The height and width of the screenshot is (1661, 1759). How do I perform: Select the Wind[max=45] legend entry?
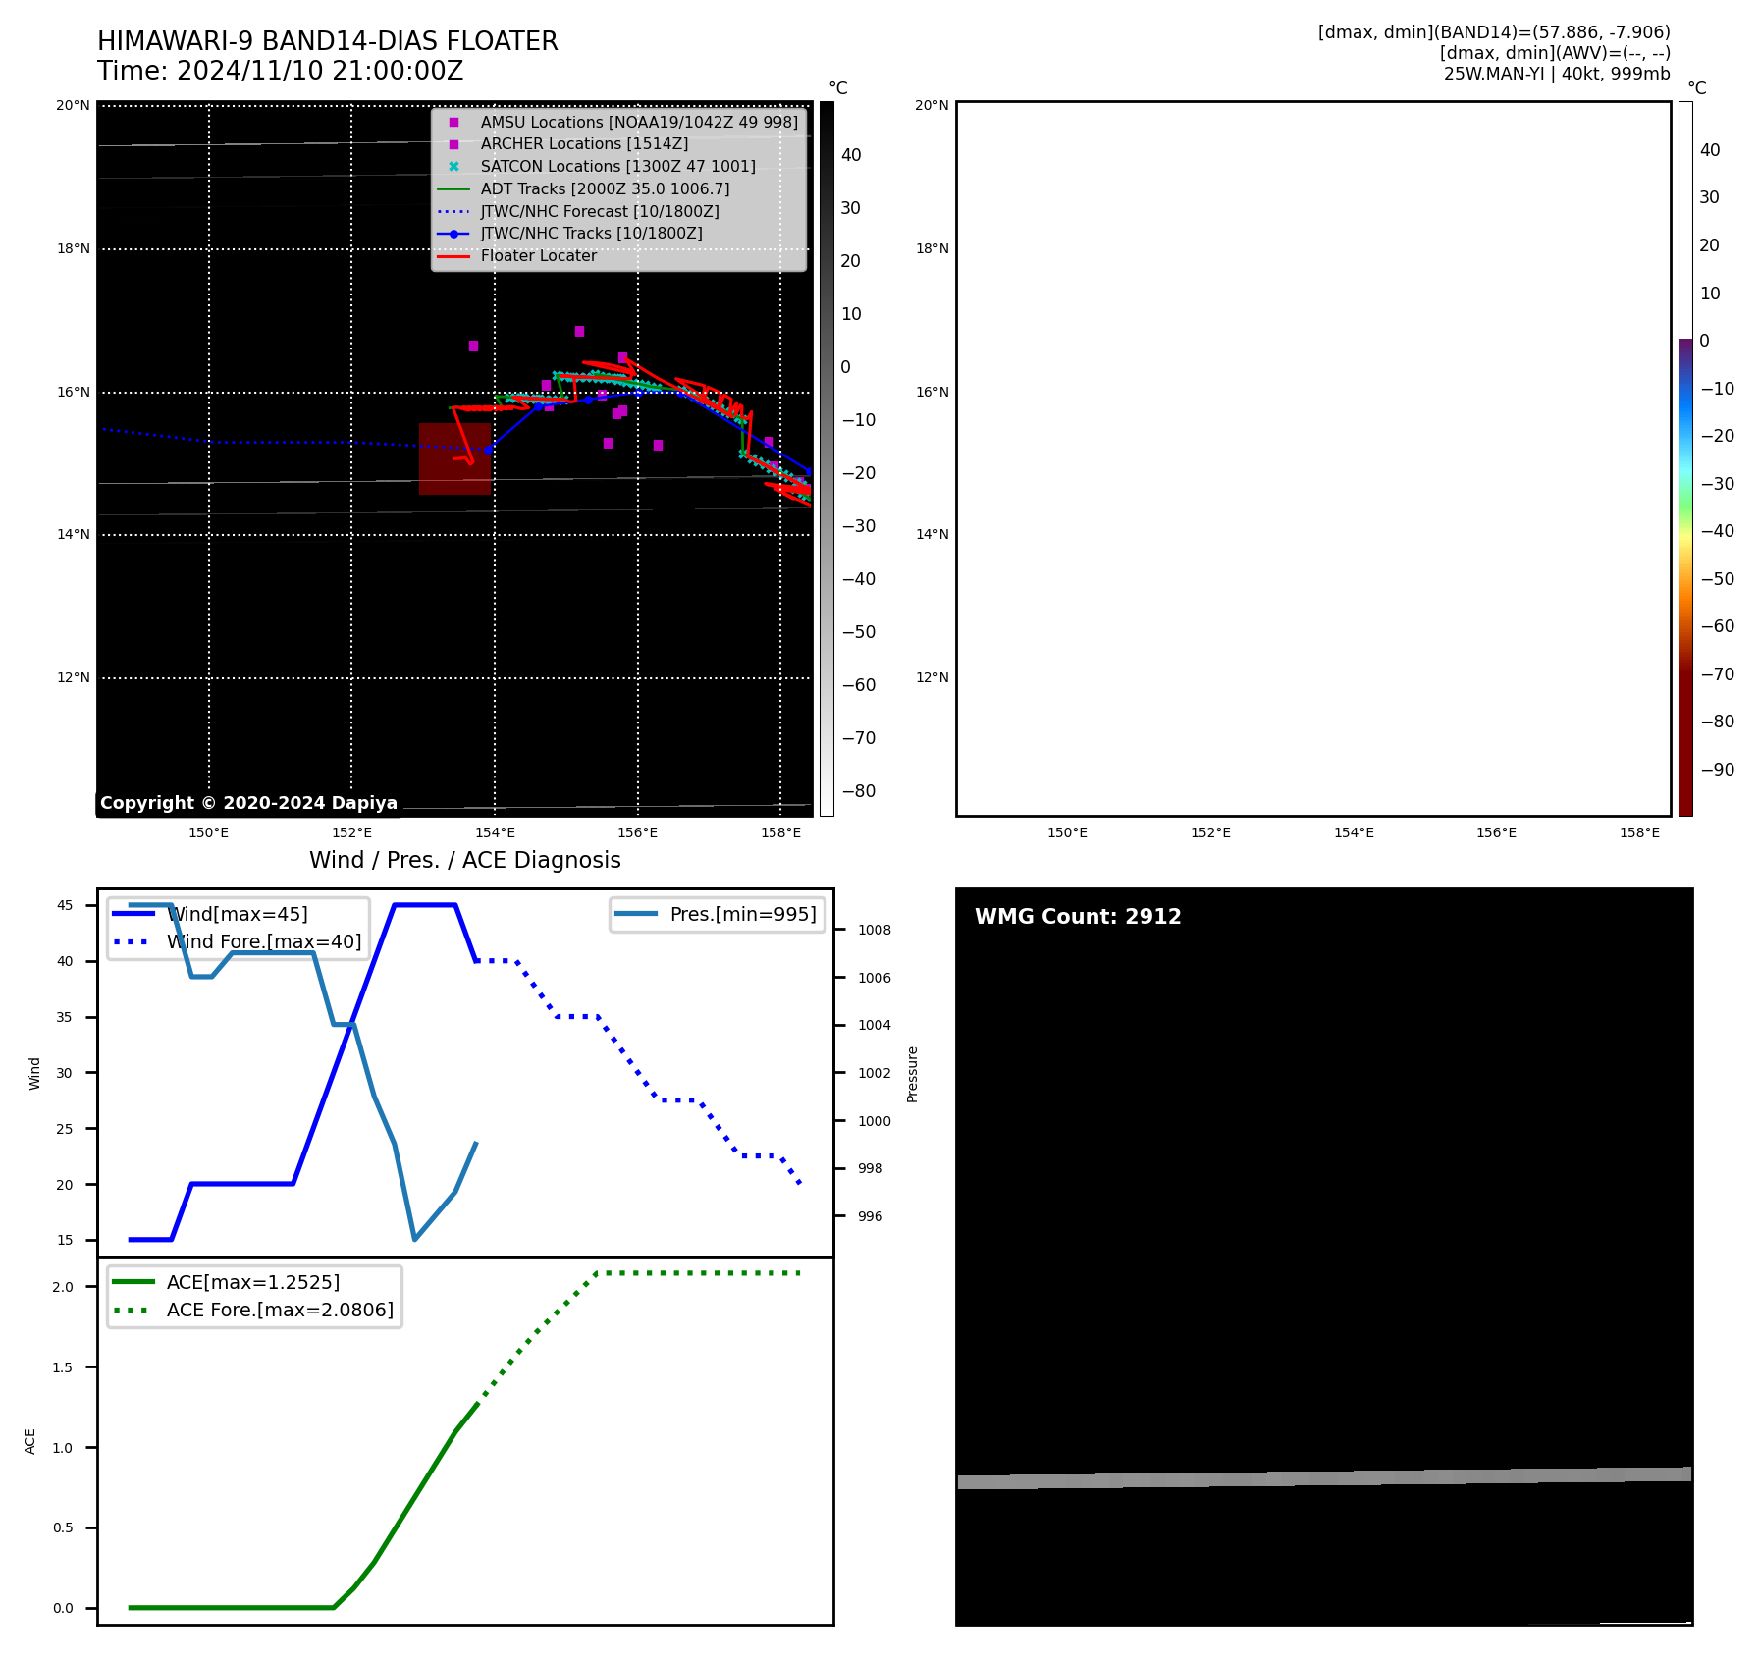coord(238,914)
